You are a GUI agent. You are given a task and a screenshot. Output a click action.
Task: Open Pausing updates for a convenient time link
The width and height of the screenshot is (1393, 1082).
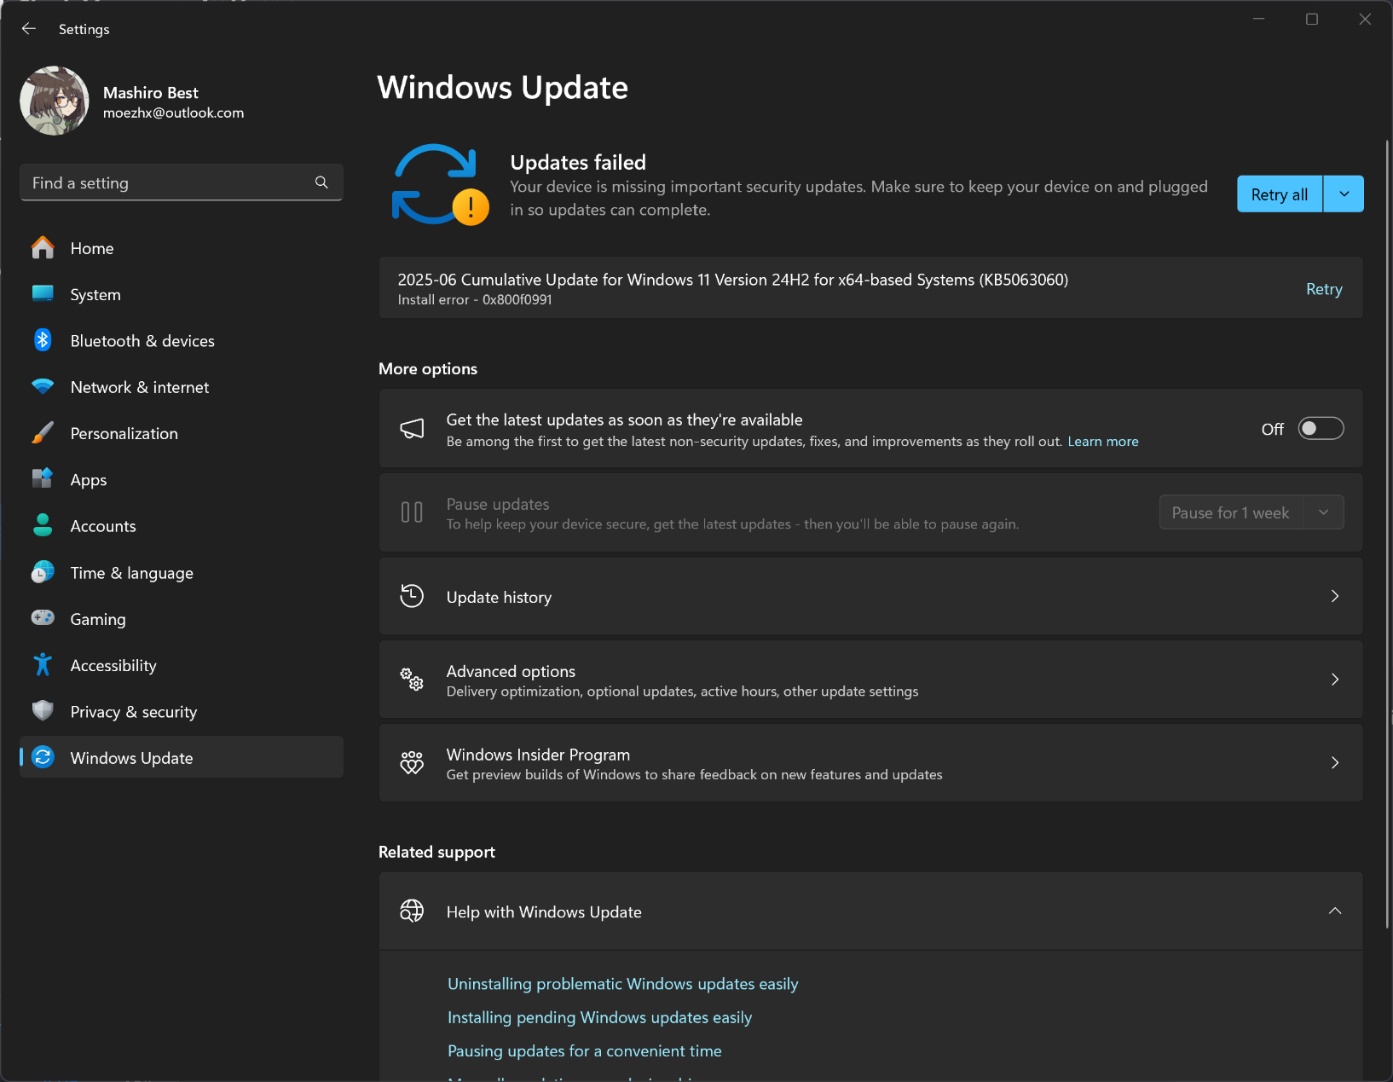click(x=585, y=1051)
